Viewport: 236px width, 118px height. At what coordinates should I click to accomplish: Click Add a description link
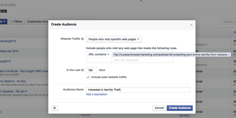pyautogui.click(x=96, y=94)
